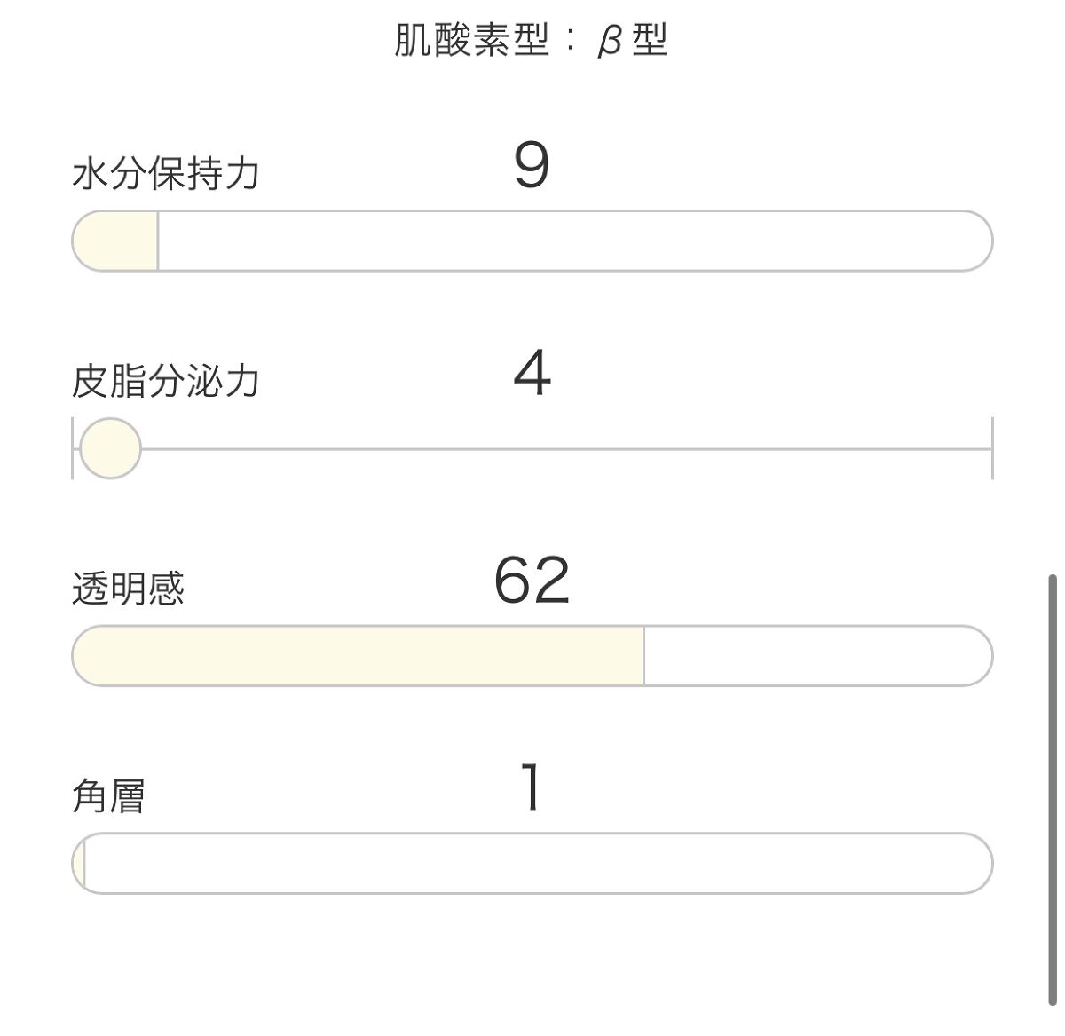The width and height of the screenshot is (1065, 1036).
Task: Click the page's vertical scrollbar
Action: 1053,790
